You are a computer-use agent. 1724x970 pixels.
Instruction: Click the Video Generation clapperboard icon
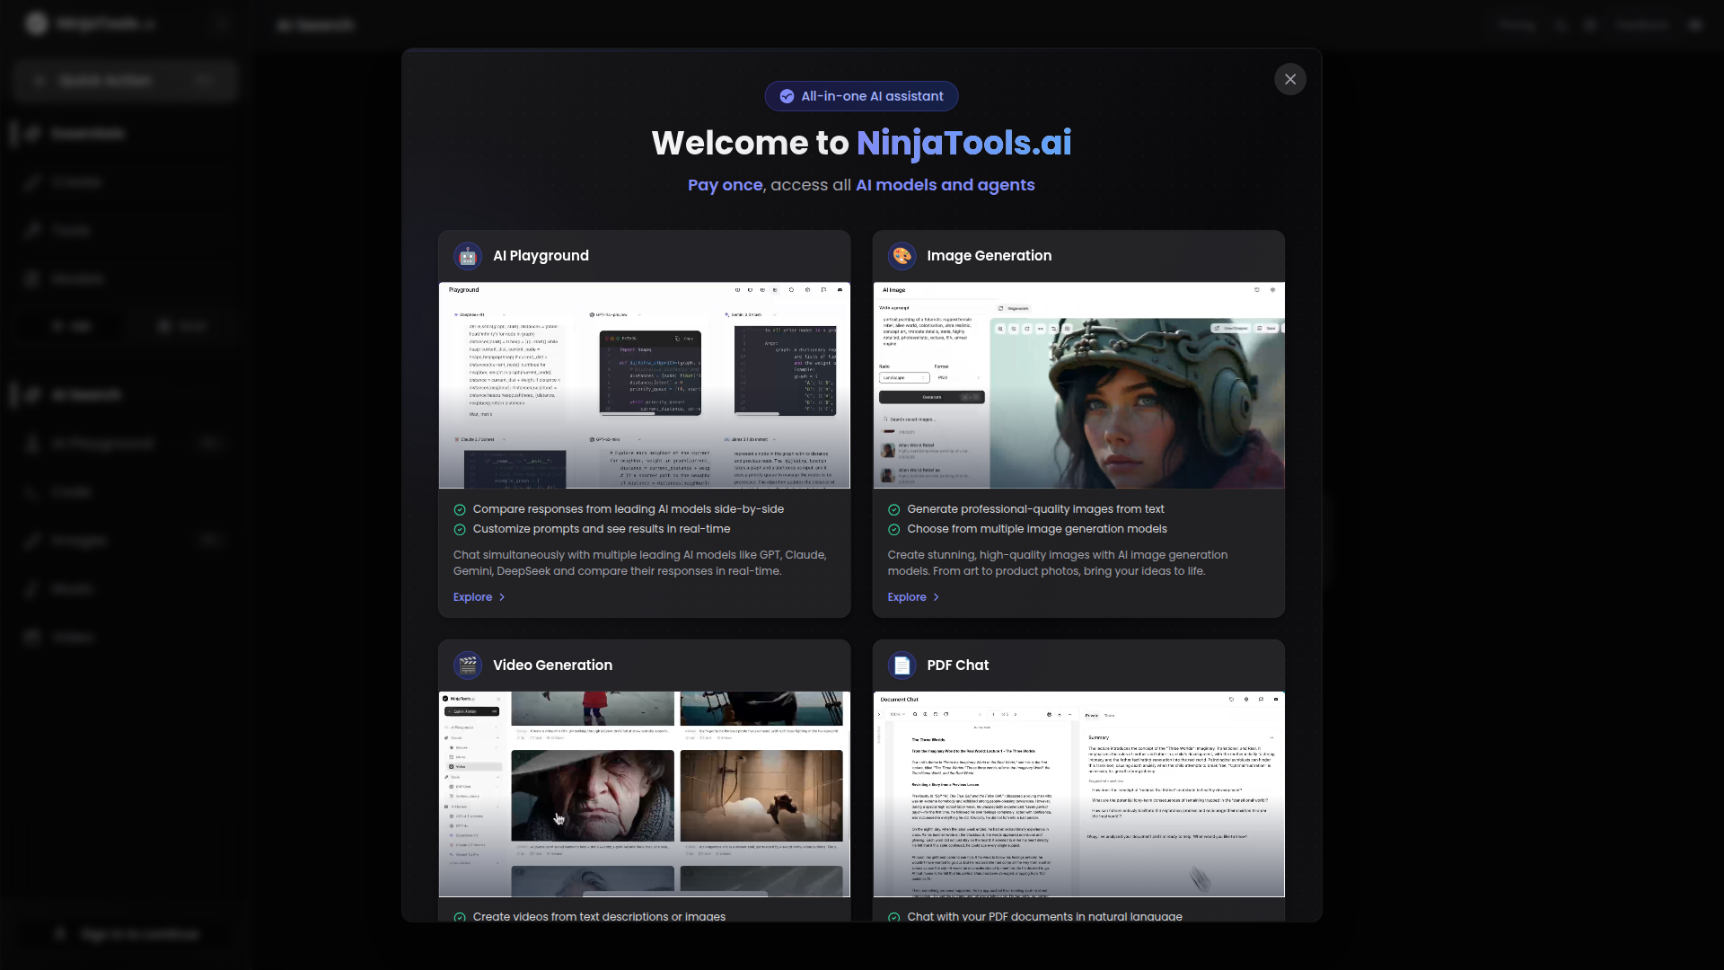point(468,666)
